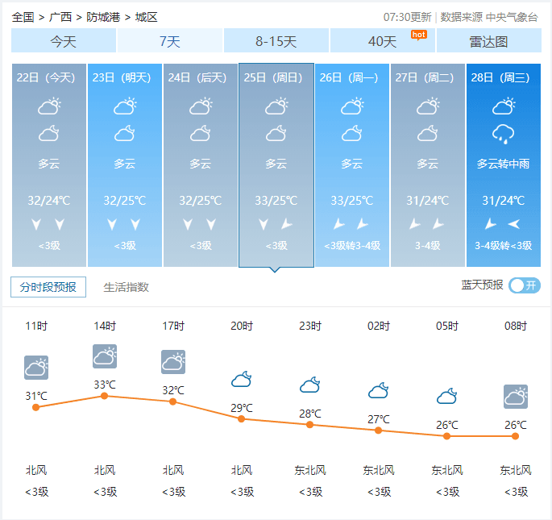
Task: Click daytime cloudy-sun icon for 23日
Action: click(x=125, y=106)
